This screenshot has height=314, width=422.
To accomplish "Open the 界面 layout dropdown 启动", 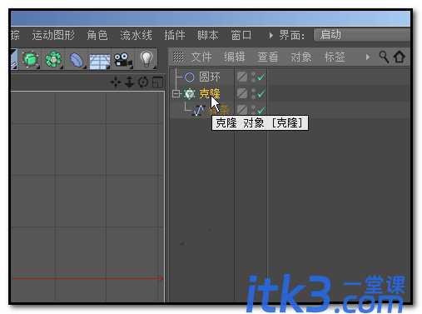I will pos(362,35).
